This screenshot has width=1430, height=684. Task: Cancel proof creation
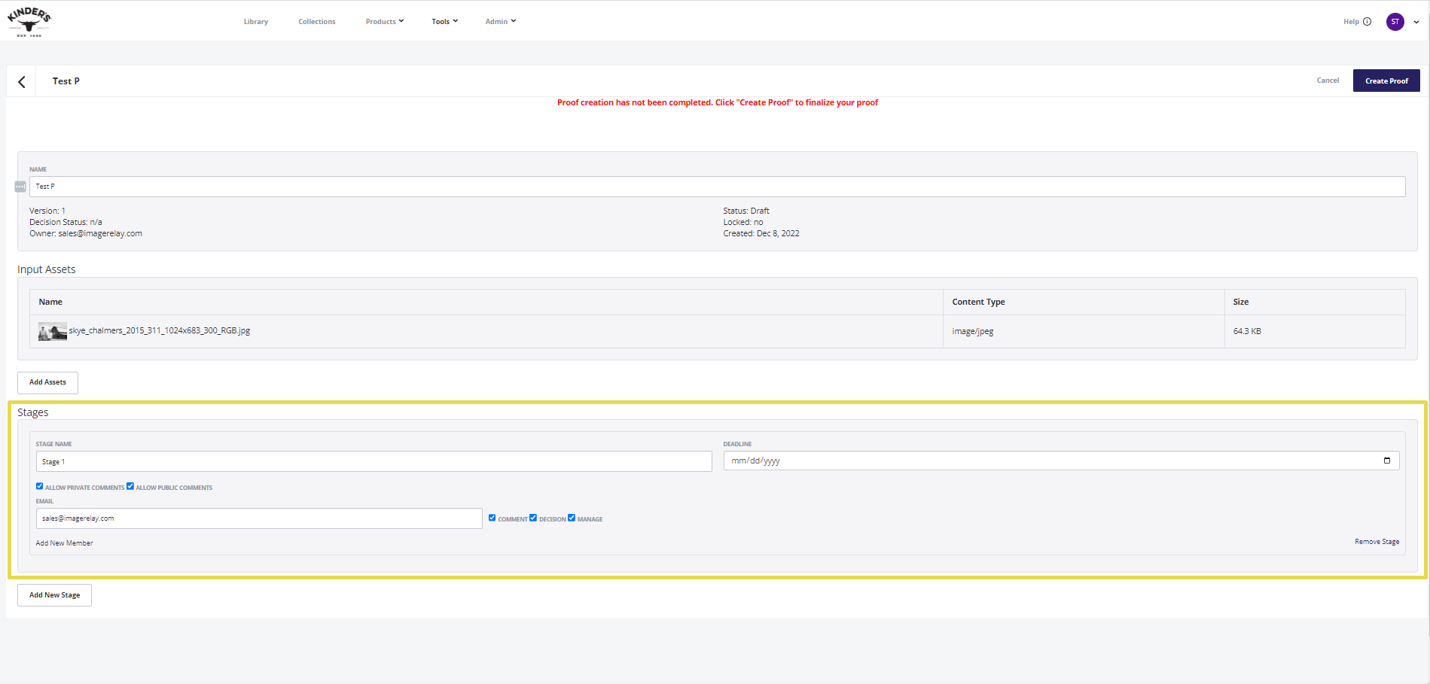pos(1328,81)
